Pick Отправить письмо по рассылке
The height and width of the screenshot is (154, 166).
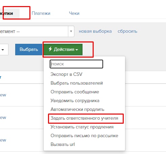84,136
